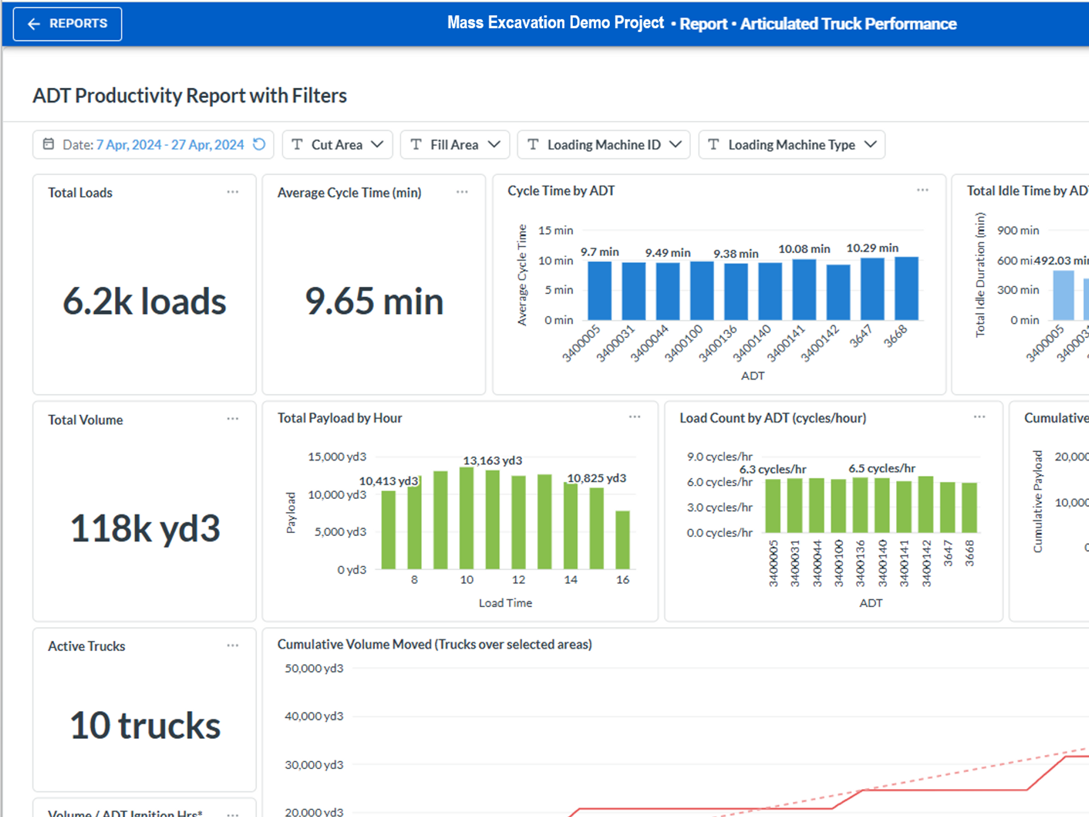Select the hour 10 bar in Payload chart
Image resolution: width=1089 pixels, height=817 pixels.
466,518
